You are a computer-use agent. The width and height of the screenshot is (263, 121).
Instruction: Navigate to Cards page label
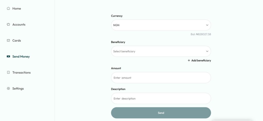click(17, 41)
